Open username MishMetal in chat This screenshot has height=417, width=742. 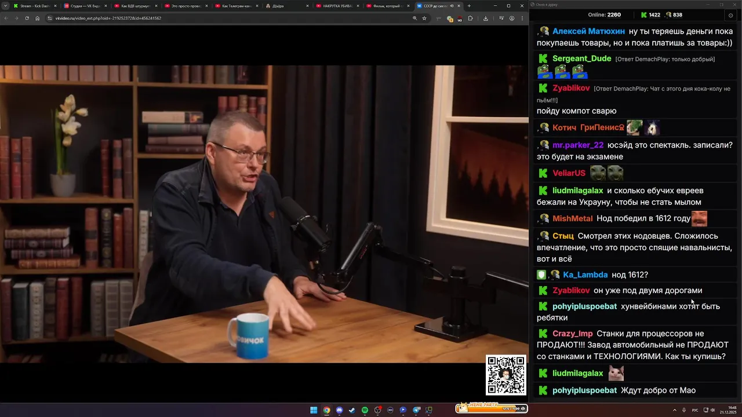click(572, 218)
